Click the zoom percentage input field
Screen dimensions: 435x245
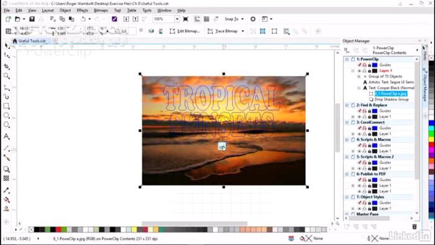[163, 19]
